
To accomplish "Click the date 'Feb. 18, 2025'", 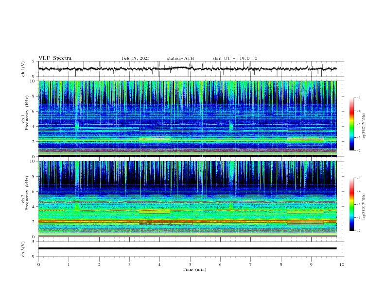I will (x=136, y=58).
